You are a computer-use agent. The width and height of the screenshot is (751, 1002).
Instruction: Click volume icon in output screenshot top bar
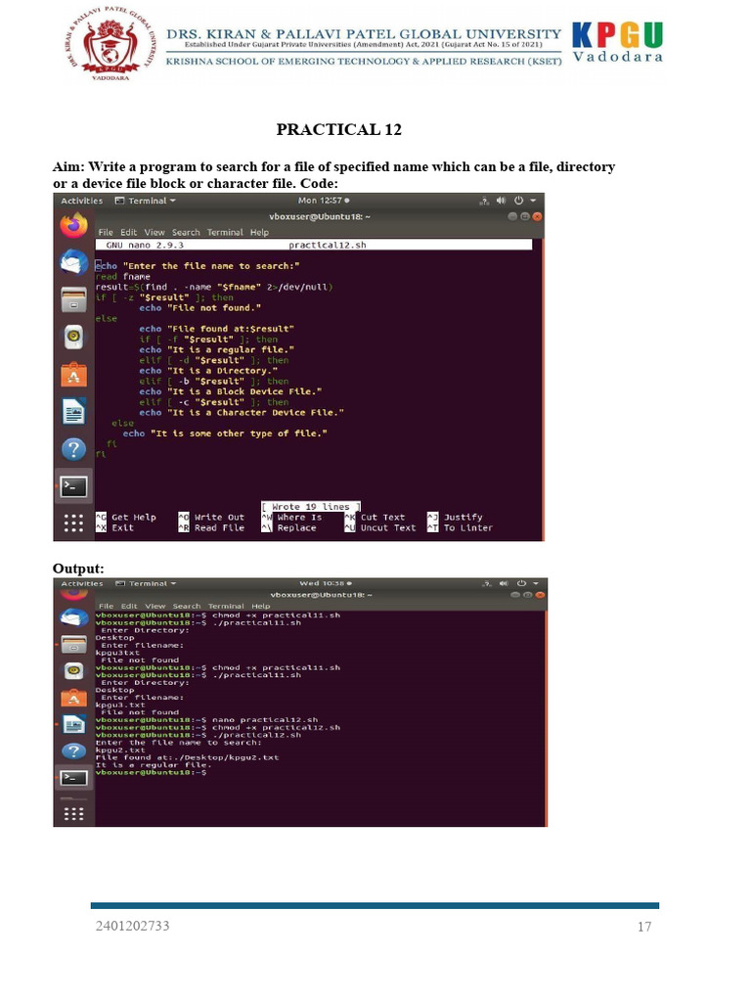(504, 583)
